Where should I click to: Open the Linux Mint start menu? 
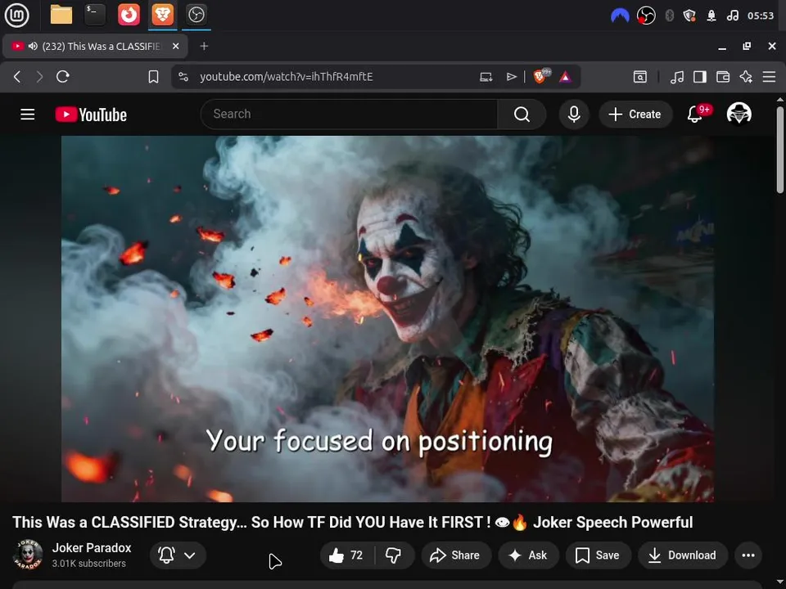pyautogui.click(x=16, y=15)
